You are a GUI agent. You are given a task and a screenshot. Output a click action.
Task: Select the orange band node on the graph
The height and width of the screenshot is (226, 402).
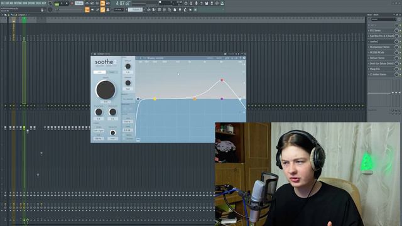(195, 99)
